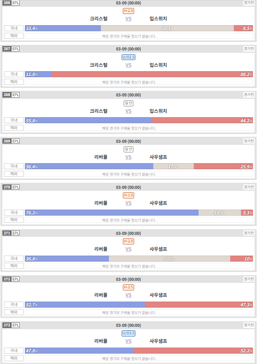Click the 266 match number badge

tap(7, 3)
